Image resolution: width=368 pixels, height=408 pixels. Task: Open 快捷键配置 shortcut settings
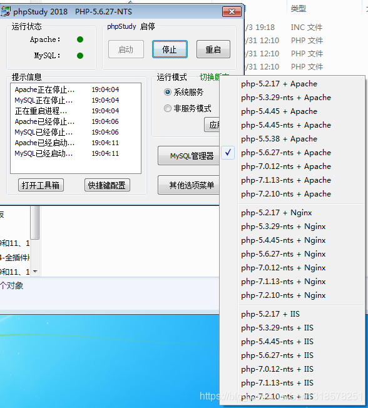point(107,185)
